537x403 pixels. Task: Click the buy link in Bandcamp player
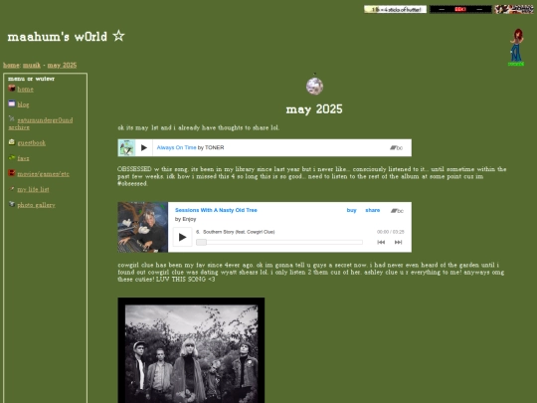351,210
